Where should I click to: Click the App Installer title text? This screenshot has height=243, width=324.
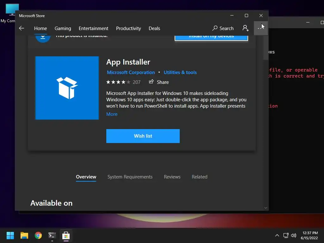tap(128, 62)
